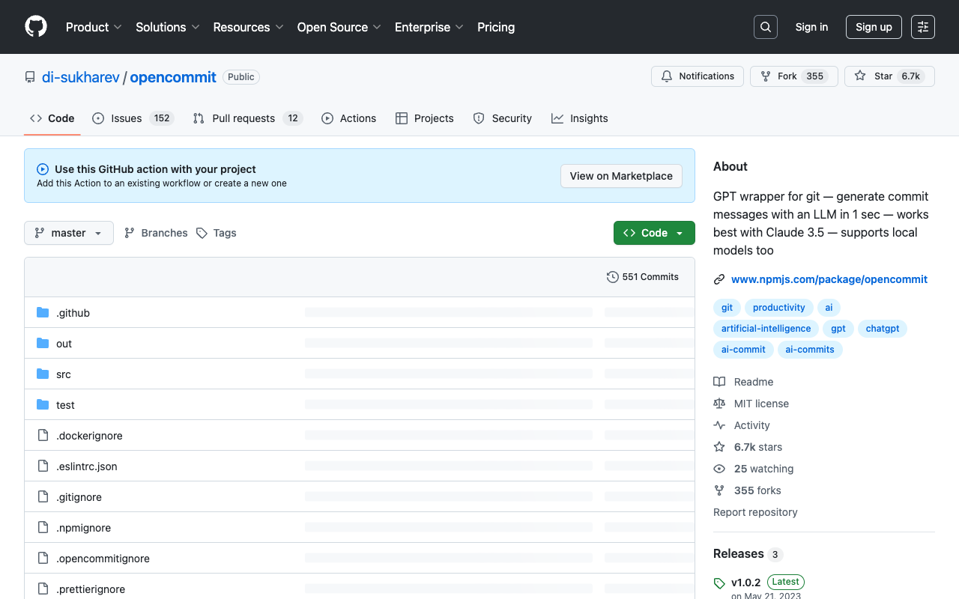The height and width of the screenshot is (599, 959).
Task: Click the branch icon next to Branches
Action: (x=130, y=233)
